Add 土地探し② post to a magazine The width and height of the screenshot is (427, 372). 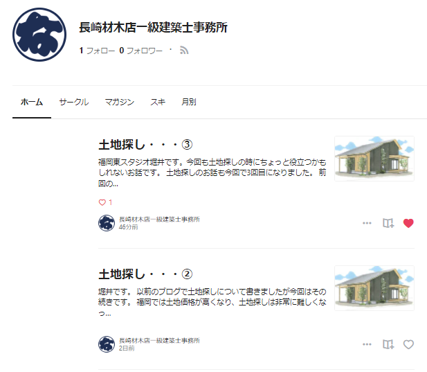[x=388, y=344]
